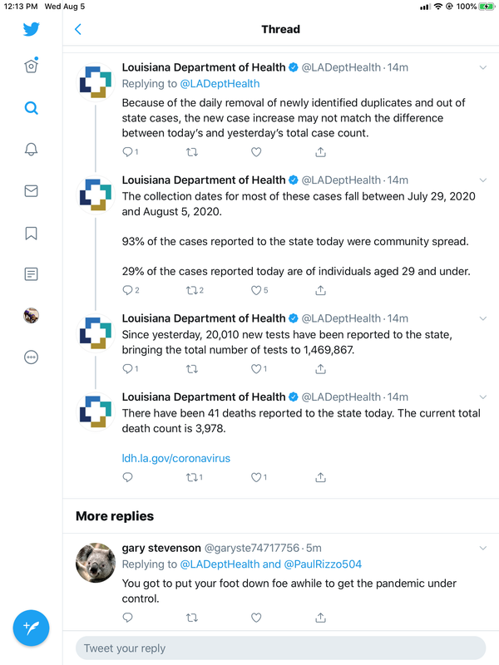Open gary stevenson's koala profile picture
499x665 pixels.
coord(96,563)
